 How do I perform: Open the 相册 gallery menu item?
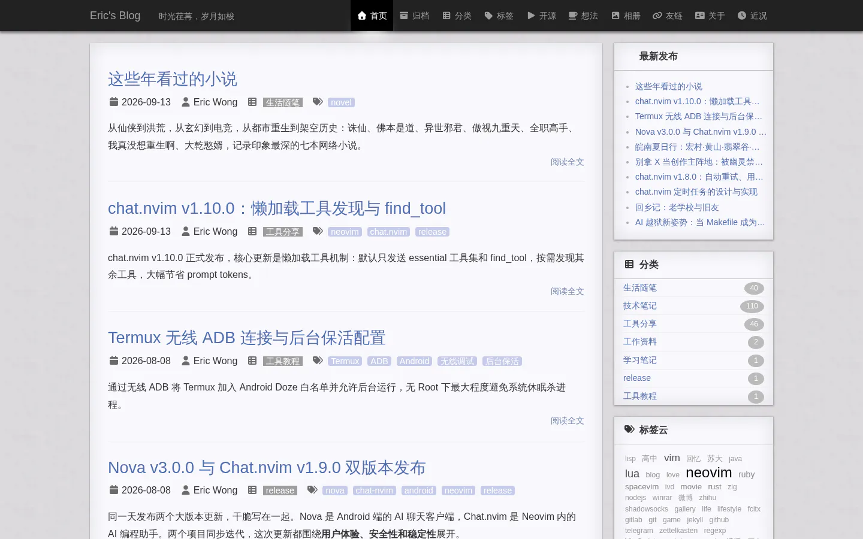pos(626,16)
